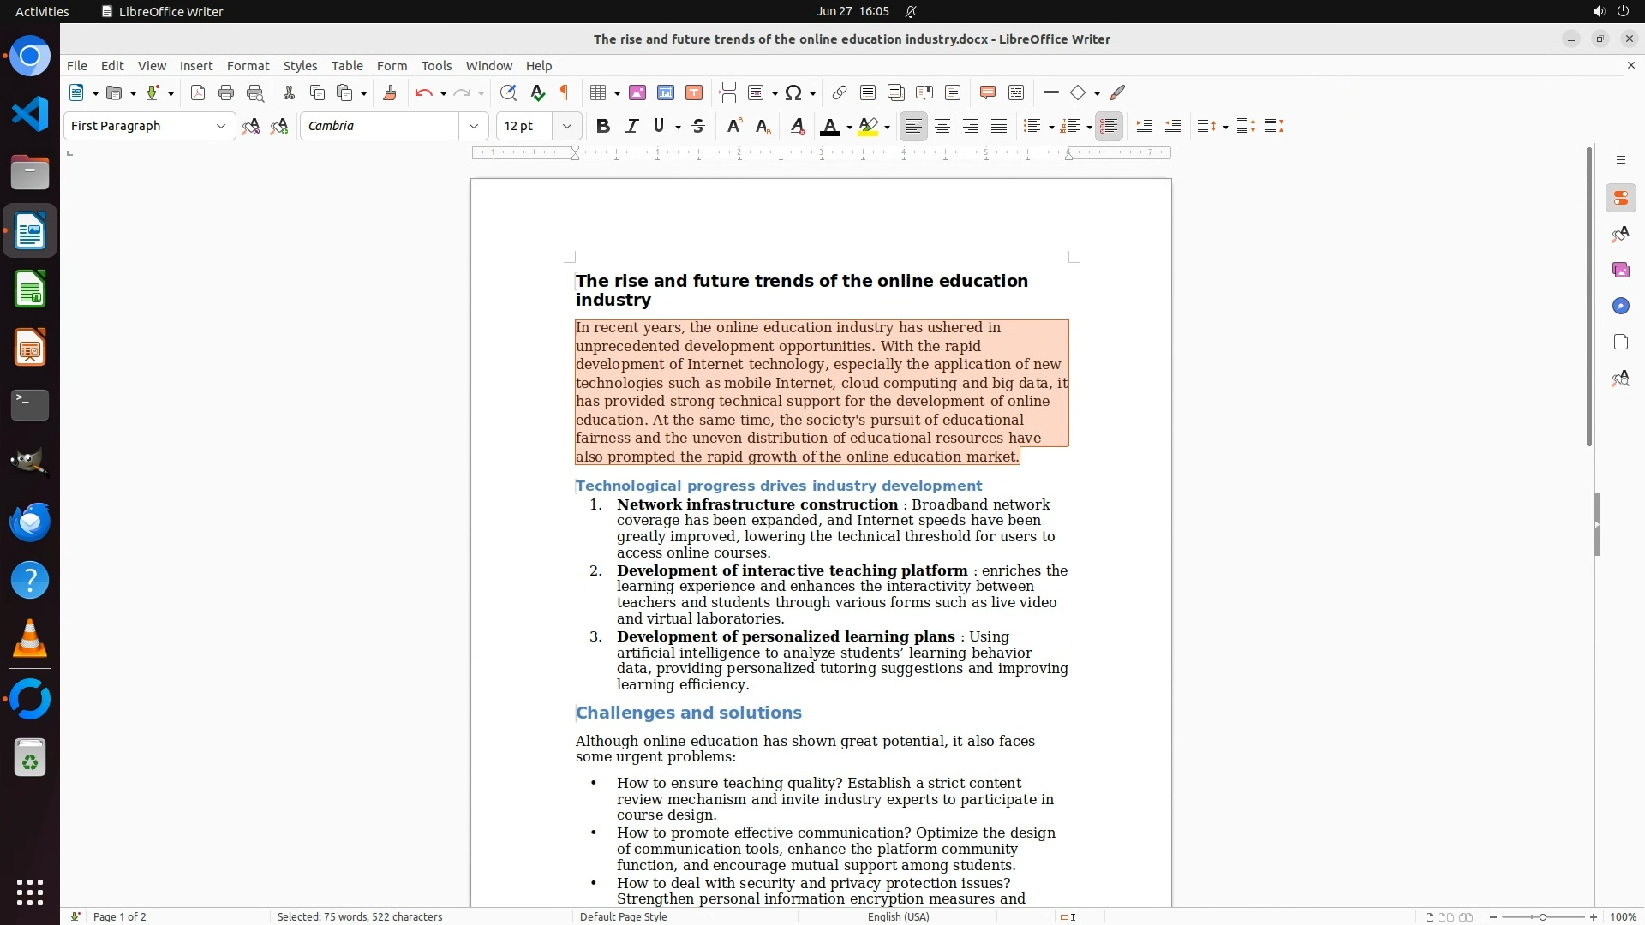Click the zoom slider in status bar

pos(1542,916)
